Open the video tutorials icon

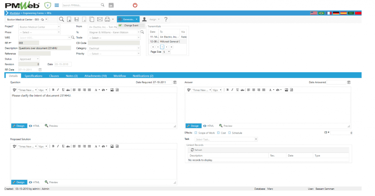click(x=111, y=5)
